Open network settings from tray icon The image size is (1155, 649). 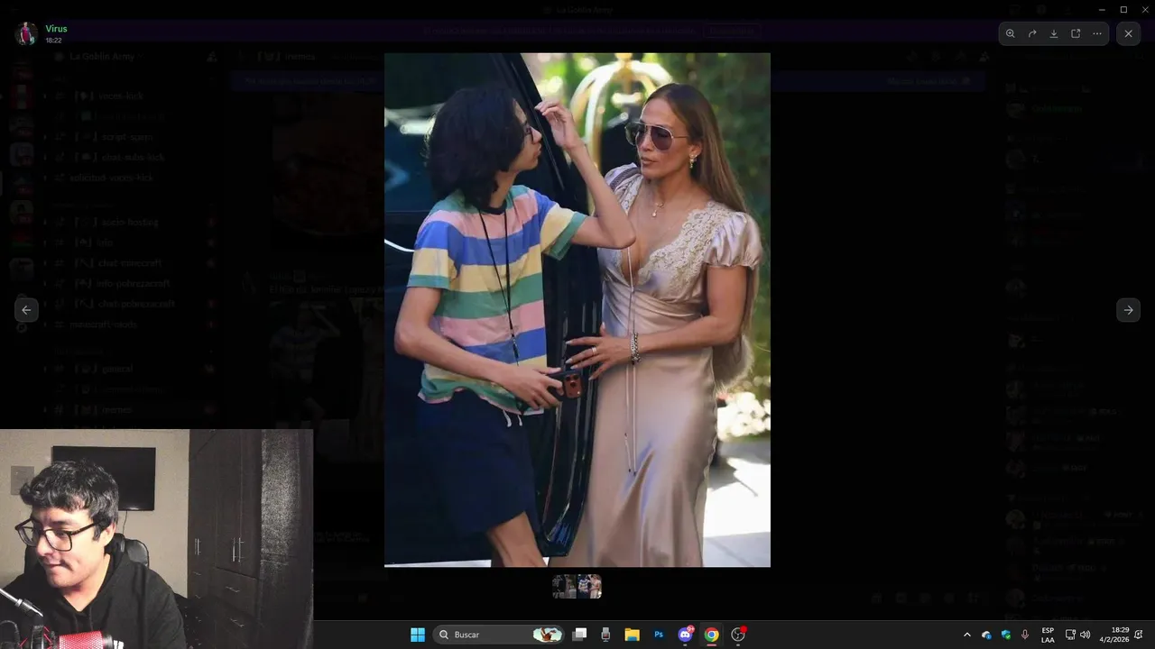click(x=1070, y=635)
